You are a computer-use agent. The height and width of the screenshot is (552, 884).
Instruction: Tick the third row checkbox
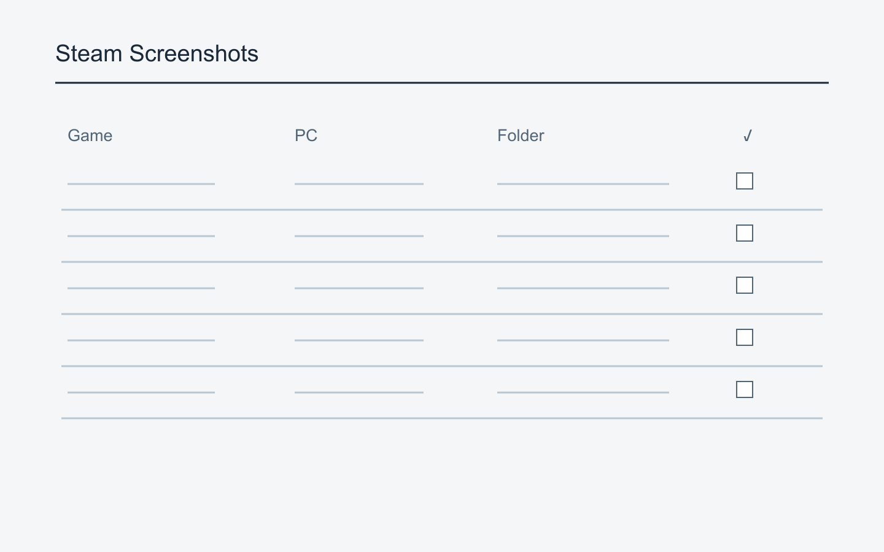coord(745,285)
